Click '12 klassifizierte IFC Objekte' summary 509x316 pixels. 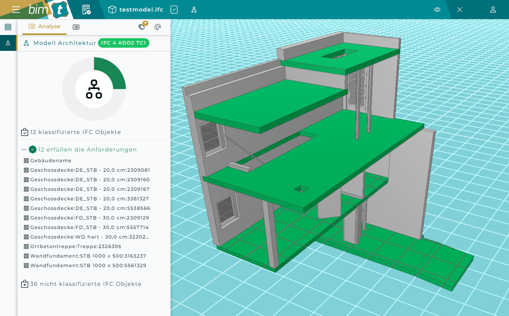click(76, 132)
